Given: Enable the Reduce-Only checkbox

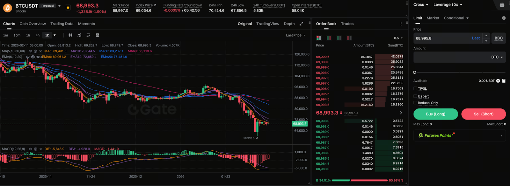Looking at the screenshot, I should point(415,103).
